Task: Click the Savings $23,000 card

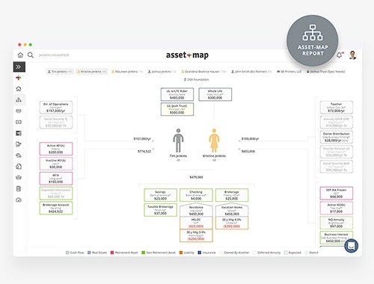Action: point(160,195)
